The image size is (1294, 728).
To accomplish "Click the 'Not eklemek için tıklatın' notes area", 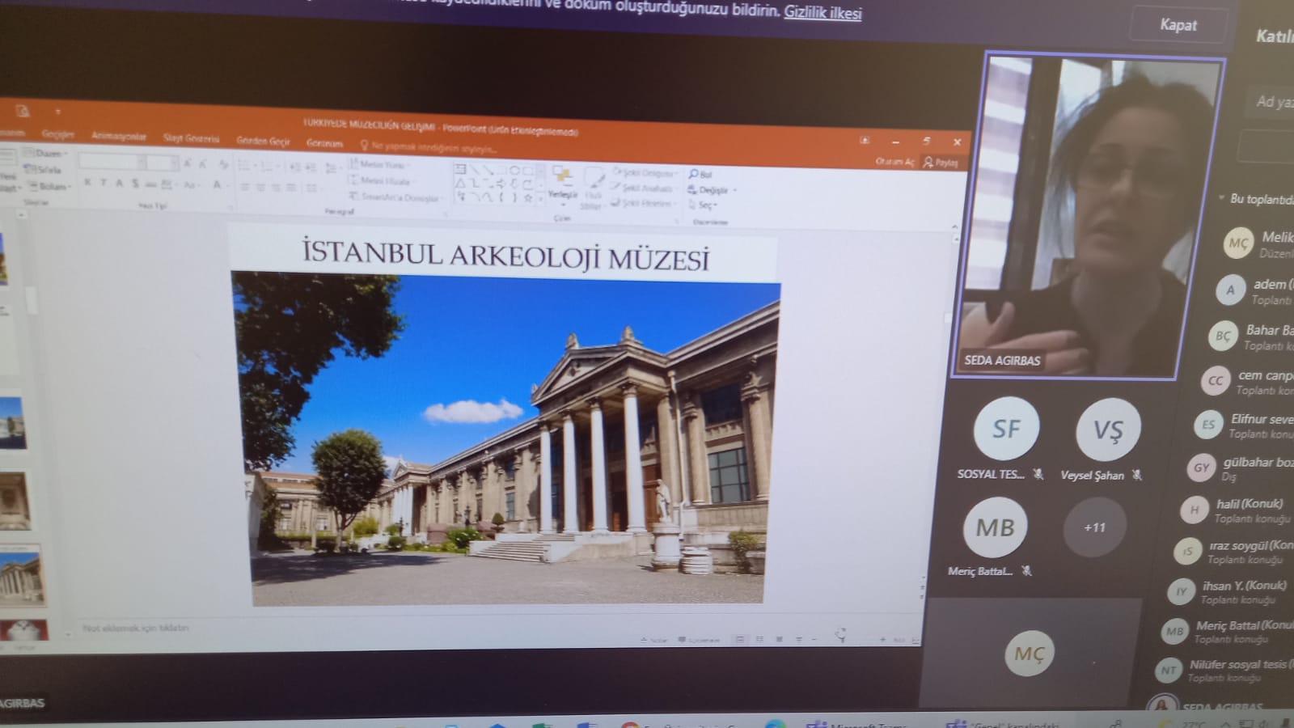I will tap(135, 627).
